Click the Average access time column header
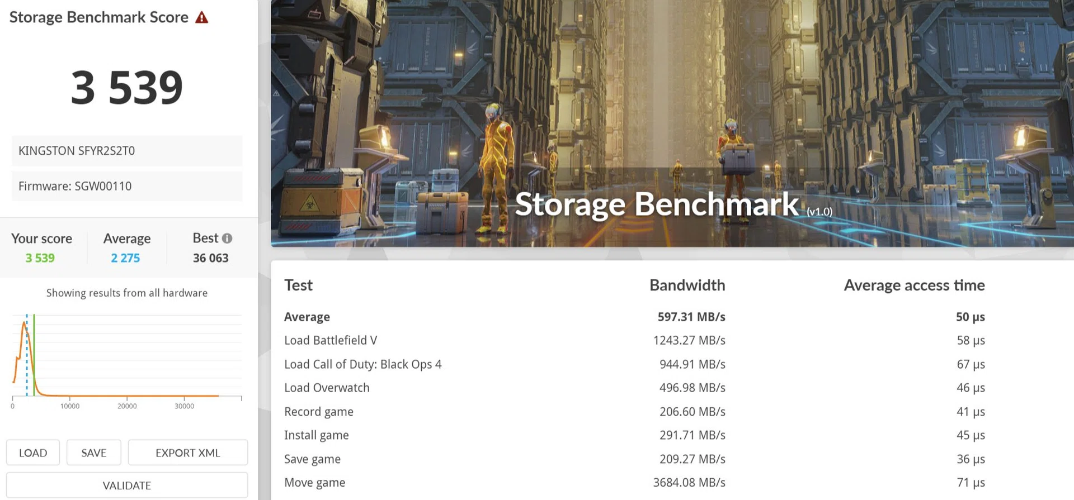Image resolution: width=1074 pixels, height=500 pixels. pos(914,285)
